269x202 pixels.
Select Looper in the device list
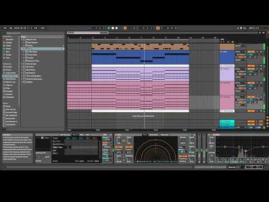(x=31, y=58)
